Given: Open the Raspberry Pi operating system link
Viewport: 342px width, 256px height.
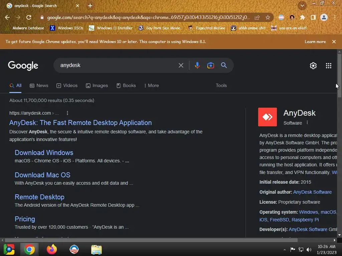Looking at the screenshot, I should click(x=305, y=220).
